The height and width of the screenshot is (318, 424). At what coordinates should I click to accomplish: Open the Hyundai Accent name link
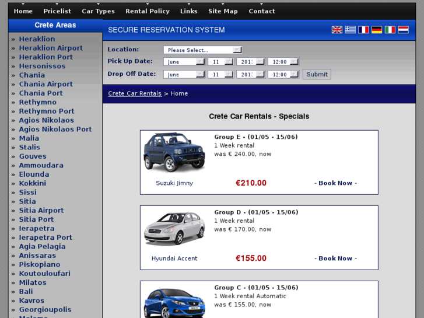[x=174, y=258]
